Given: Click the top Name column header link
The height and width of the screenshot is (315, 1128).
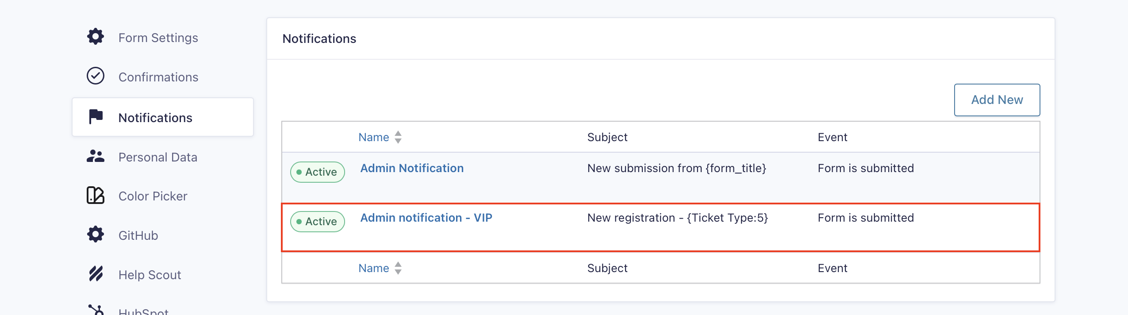Looking at the screenshot, I should tap(374, 137).
